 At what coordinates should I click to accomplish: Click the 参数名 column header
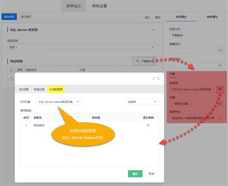click(38, 118)
